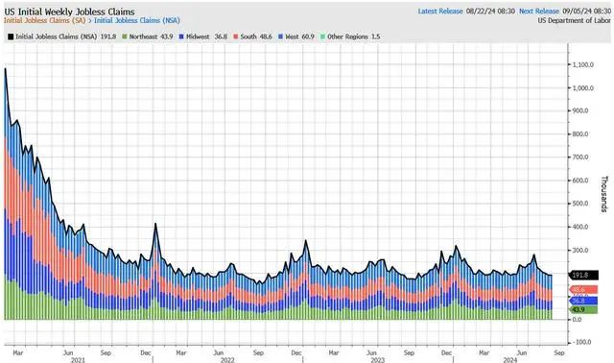Select the blue 36.8 Midwest value tag
This screenshot has height=363, width=614.
click(x=583, y=301)
